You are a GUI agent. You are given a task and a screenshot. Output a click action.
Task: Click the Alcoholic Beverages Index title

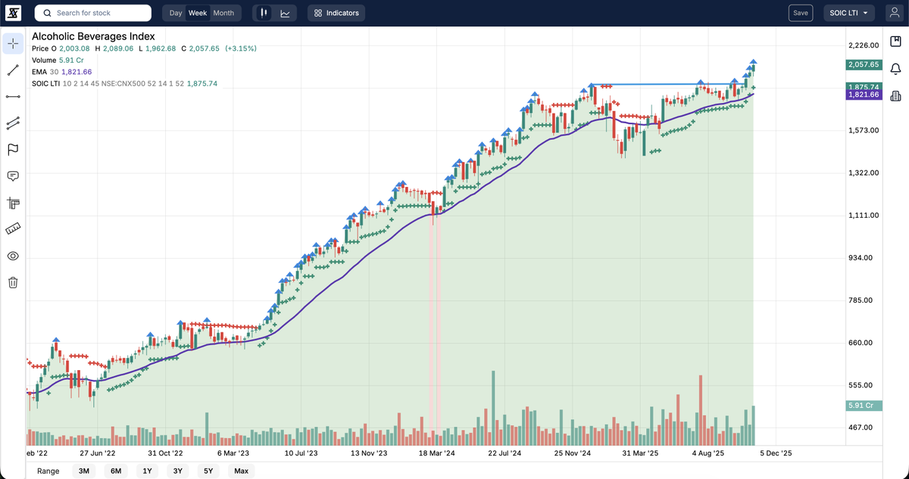click(x=93, y=36)
